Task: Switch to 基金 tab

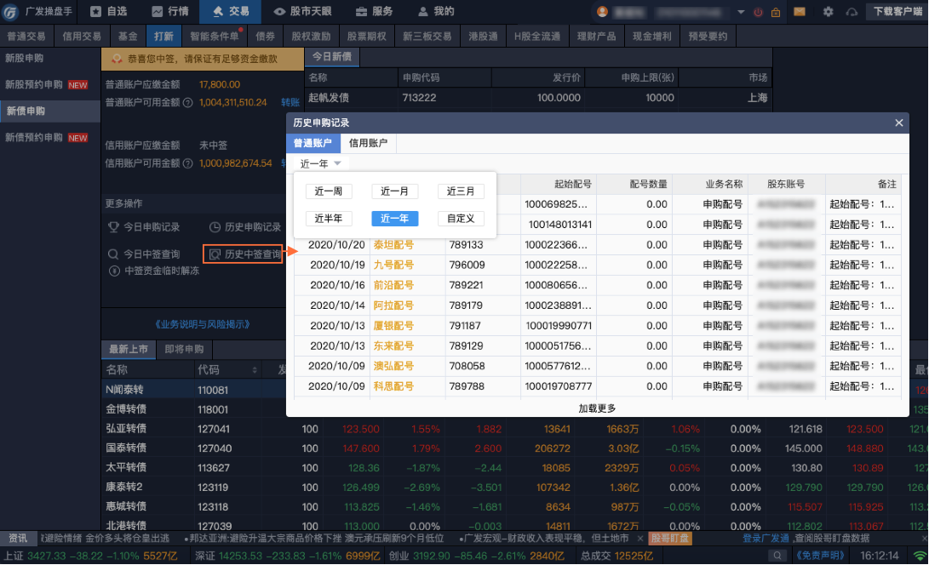Action: [128, 36]
